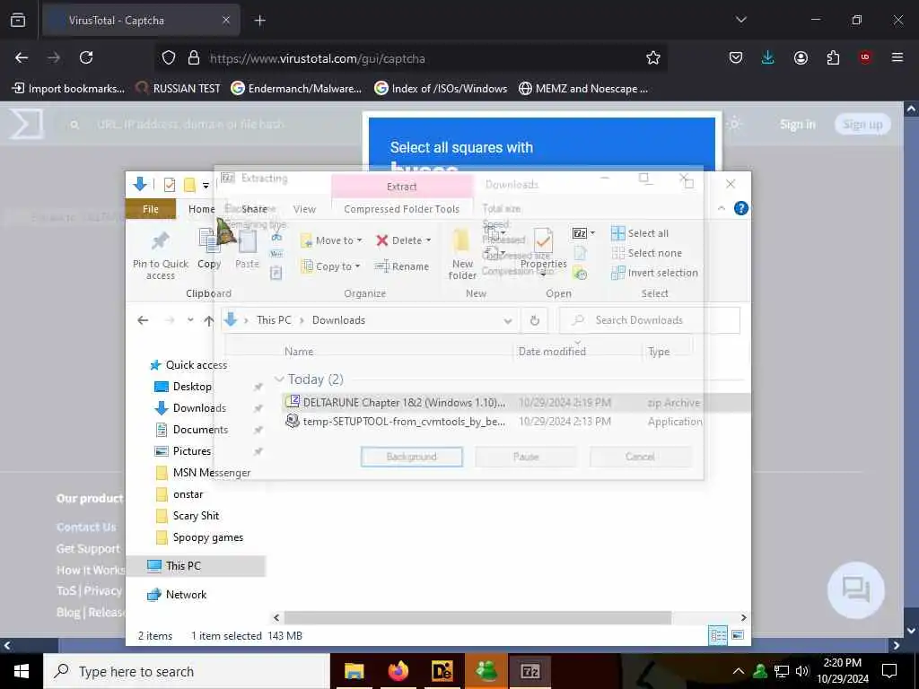This screenshot has width=919, height=689.
Task: Click the Pin to Quick access icon
Action: [x=160, y=240]
